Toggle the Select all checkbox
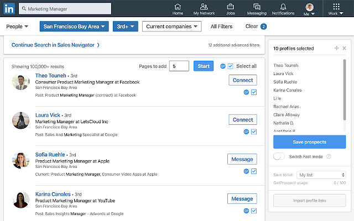The image size is (354, 221). click(x=231, y=66)
